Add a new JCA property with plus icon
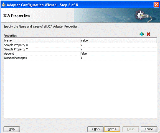 142,34
